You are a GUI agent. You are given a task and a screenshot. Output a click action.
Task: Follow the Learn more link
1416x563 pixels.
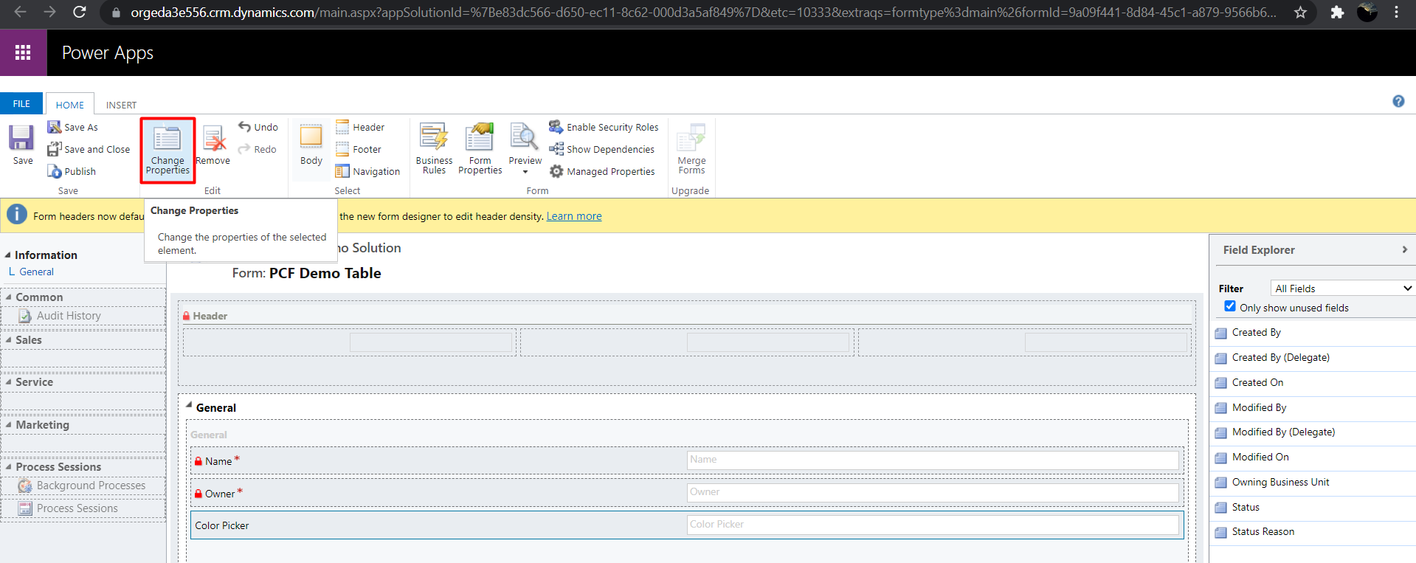click(x=573, y=216)
